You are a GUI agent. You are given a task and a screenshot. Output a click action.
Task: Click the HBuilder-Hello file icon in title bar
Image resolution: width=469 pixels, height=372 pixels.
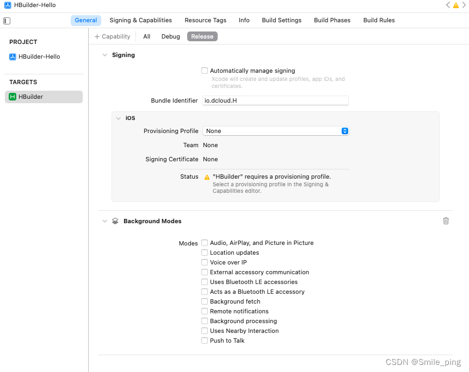point(8,5)
